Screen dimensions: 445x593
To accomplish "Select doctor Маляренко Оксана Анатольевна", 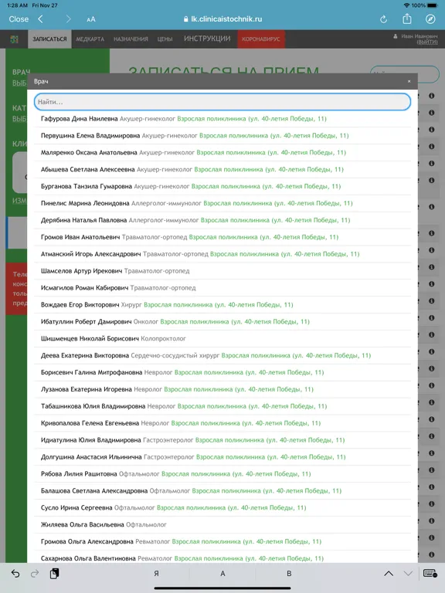I will [x=222, y=152].
